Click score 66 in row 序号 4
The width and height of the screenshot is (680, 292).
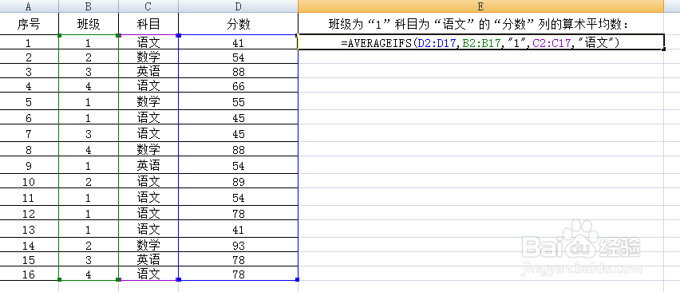tap(238, 86)
